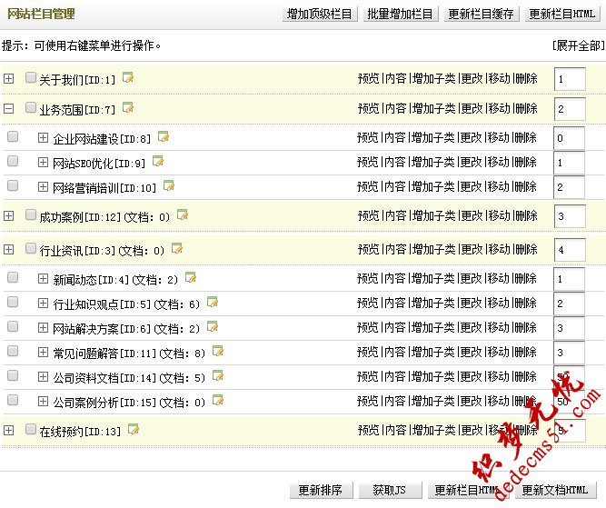Select the checkbox for 行业资讯
Screen dimensions: 606x508
click(x=31, y=248)
